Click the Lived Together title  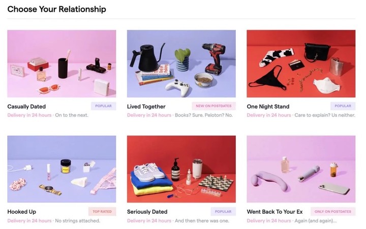point(146,107)
